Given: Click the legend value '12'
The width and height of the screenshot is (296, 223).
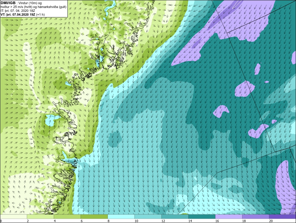Looking at the screenshot, I should pos(163,221).
